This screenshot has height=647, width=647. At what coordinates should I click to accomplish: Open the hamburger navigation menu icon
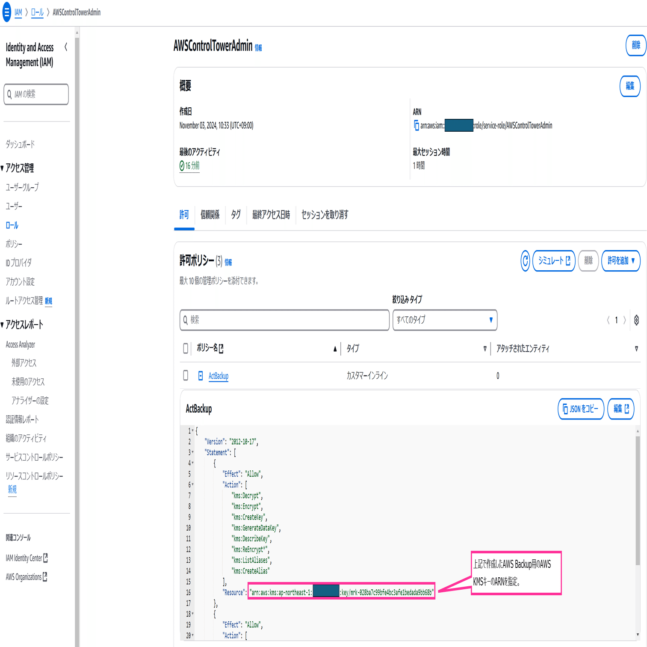7,12
